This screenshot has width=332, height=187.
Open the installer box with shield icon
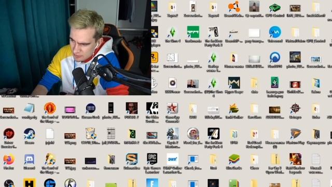pos(91,134)
